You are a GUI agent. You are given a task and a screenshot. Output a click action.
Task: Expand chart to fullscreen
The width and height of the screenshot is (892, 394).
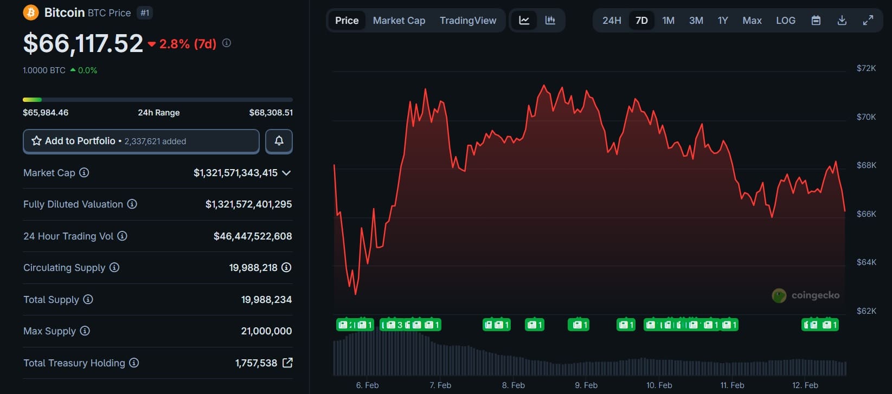(868, 21)
